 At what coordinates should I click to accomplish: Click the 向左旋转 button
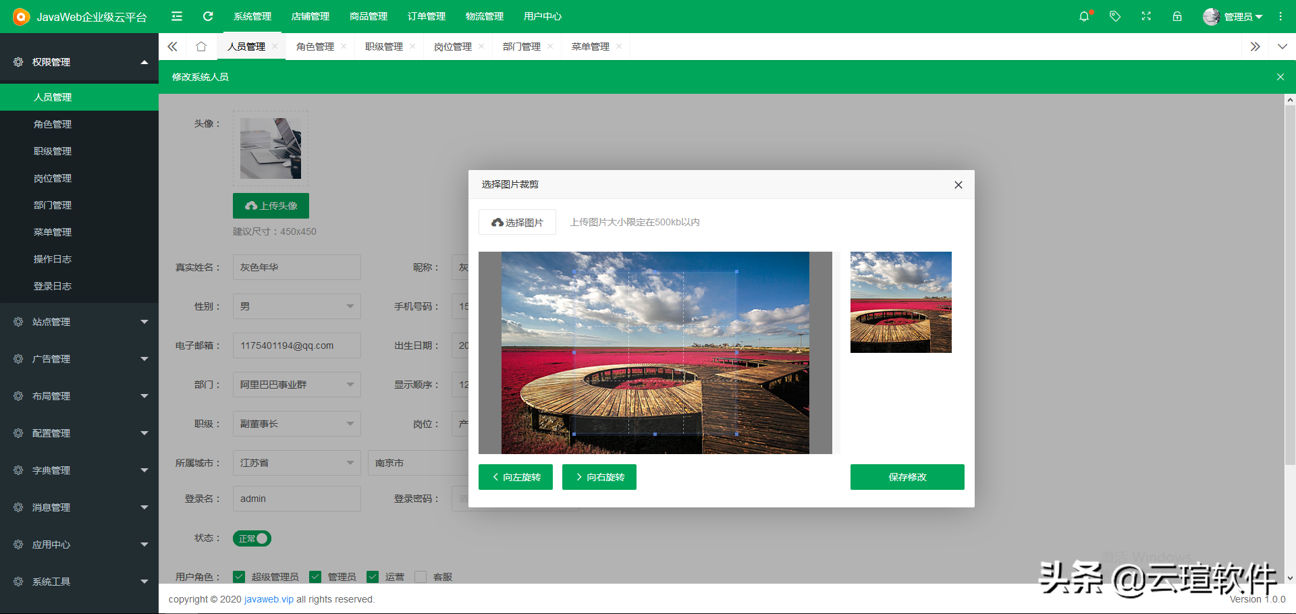pos(516,477)
